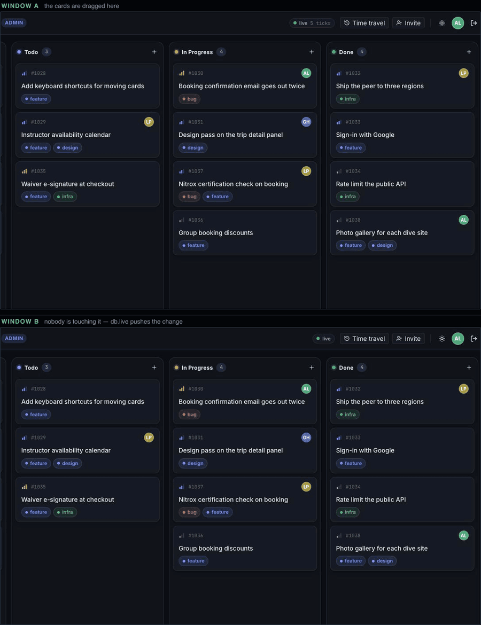Click the design tag on #1029 in Window A
The height and width of the screenshot is (625, 481).
click(67, 148)
